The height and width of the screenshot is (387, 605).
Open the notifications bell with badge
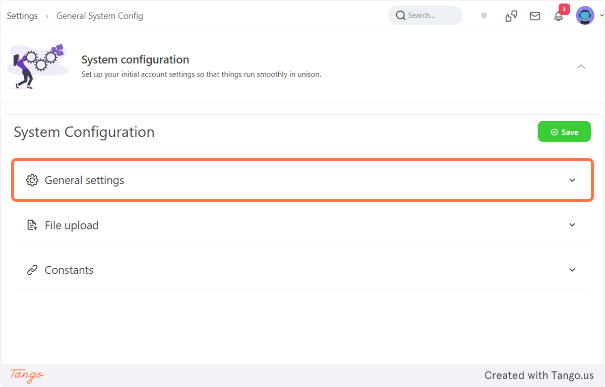tap(558, 16)
